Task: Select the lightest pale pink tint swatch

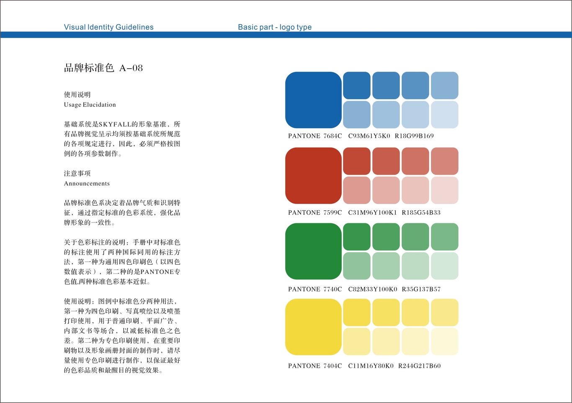Action: tap(445, 191)
